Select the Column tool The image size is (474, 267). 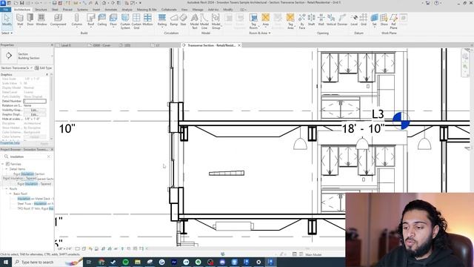pos(77,20)
